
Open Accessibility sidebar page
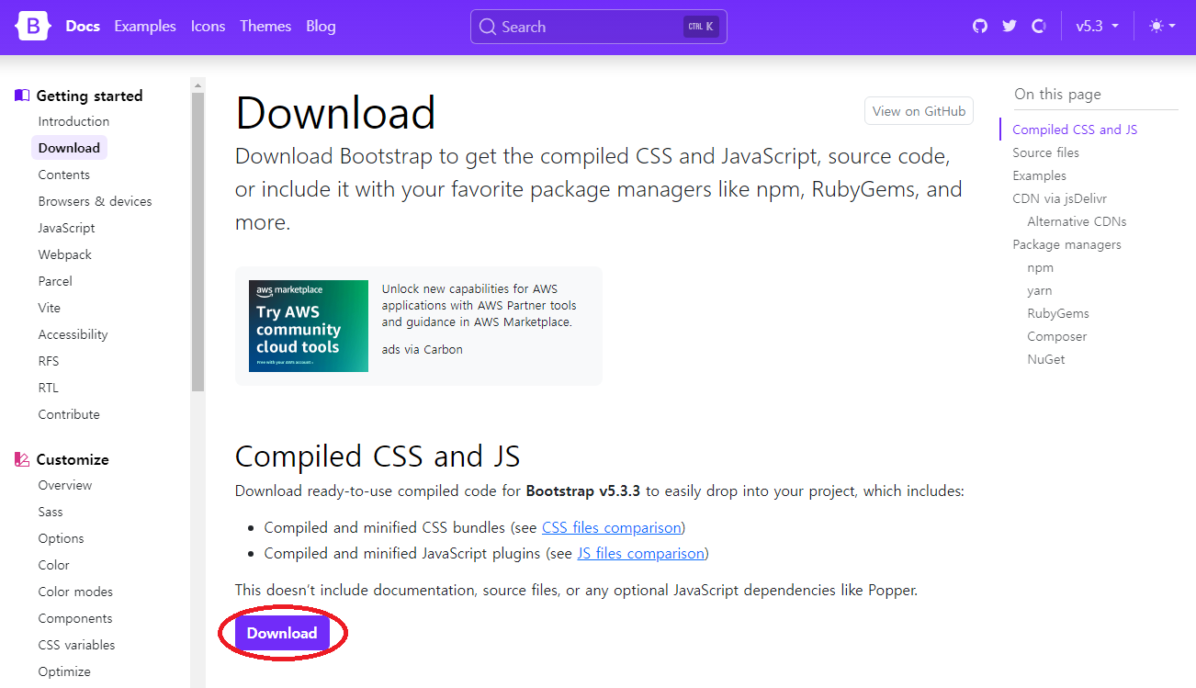73,334
